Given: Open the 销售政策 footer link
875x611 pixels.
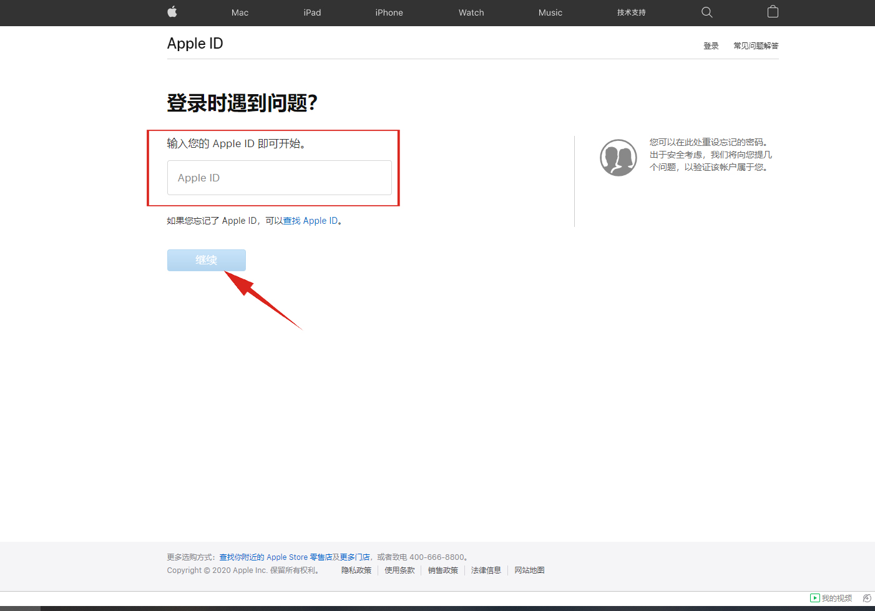Looking at the screenshot, I should (443, 570).
